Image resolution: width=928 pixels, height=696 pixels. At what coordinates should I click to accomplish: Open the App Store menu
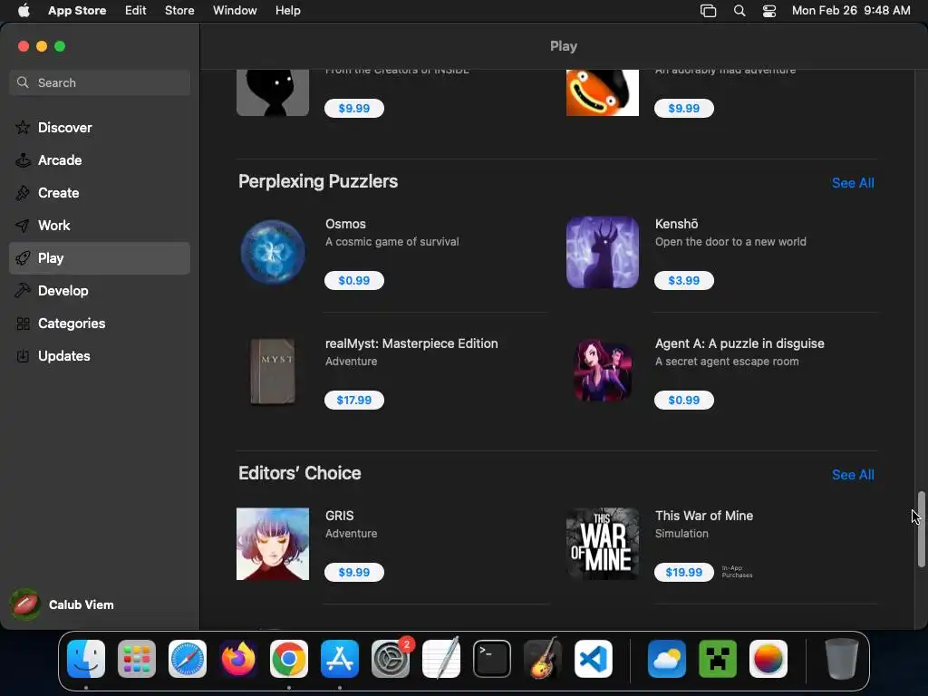coord(77,11)
